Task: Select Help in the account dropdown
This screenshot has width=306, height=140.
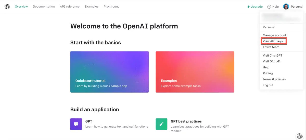Action: [x=266, y=67]
